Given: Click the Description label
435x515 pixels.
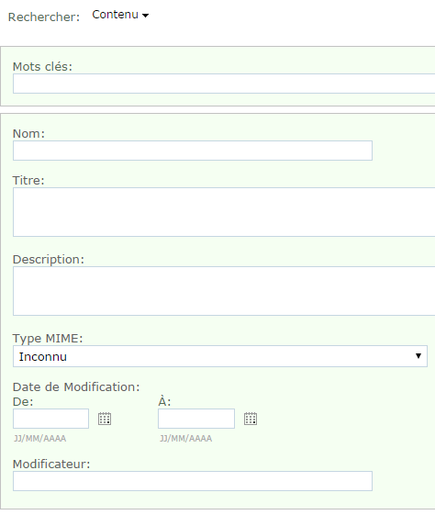Looking at the screenshot, I should 49,260.
